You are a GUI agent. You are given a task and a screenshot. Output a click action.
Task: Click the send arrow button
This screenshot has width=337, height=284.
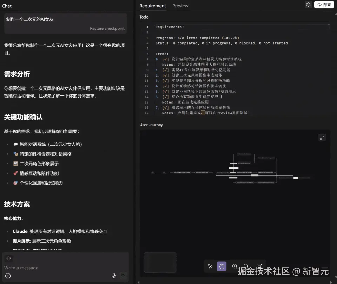[x=123, y=276]
